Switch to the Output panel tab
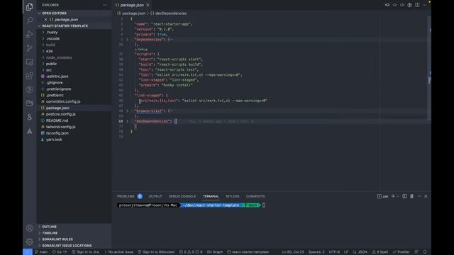This screenshot has width=454, height=255. tap(155, 196)
